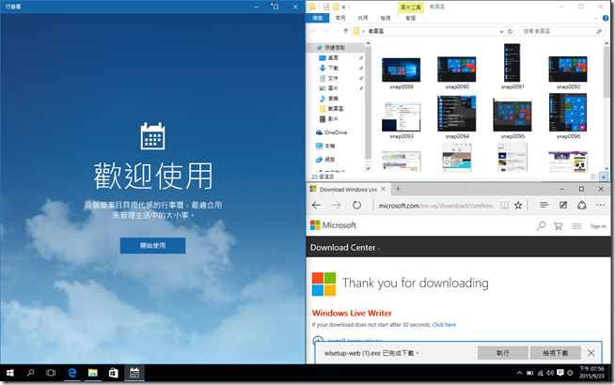Open the 常用 ribbon tab
Image resolution: width=615 pixels, height=385 pixels.
pyautogui.click(x=340, y=18)
